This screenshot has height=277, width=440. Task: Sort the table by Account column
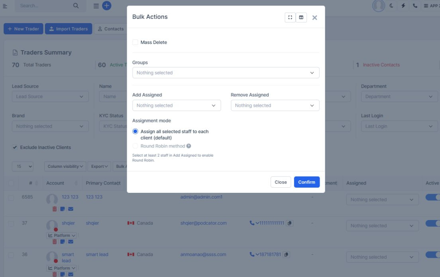pos(62,183)
